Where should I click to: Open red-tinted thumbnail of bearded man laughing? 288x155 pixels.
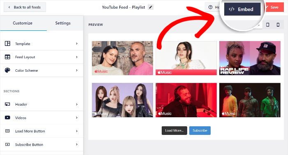coord(186,100)
